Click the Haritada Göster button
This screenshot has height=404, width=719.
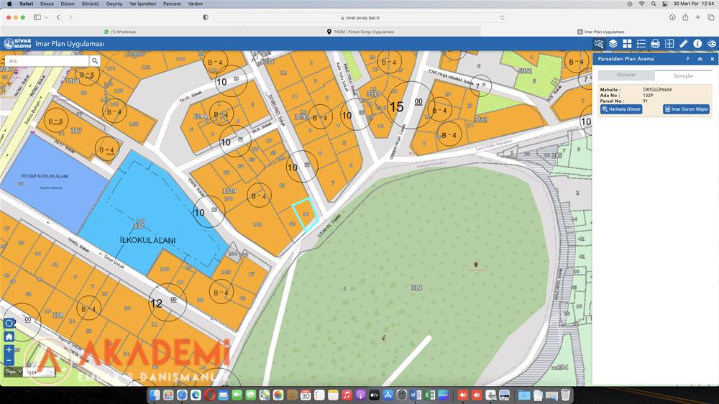coord(621,109)
